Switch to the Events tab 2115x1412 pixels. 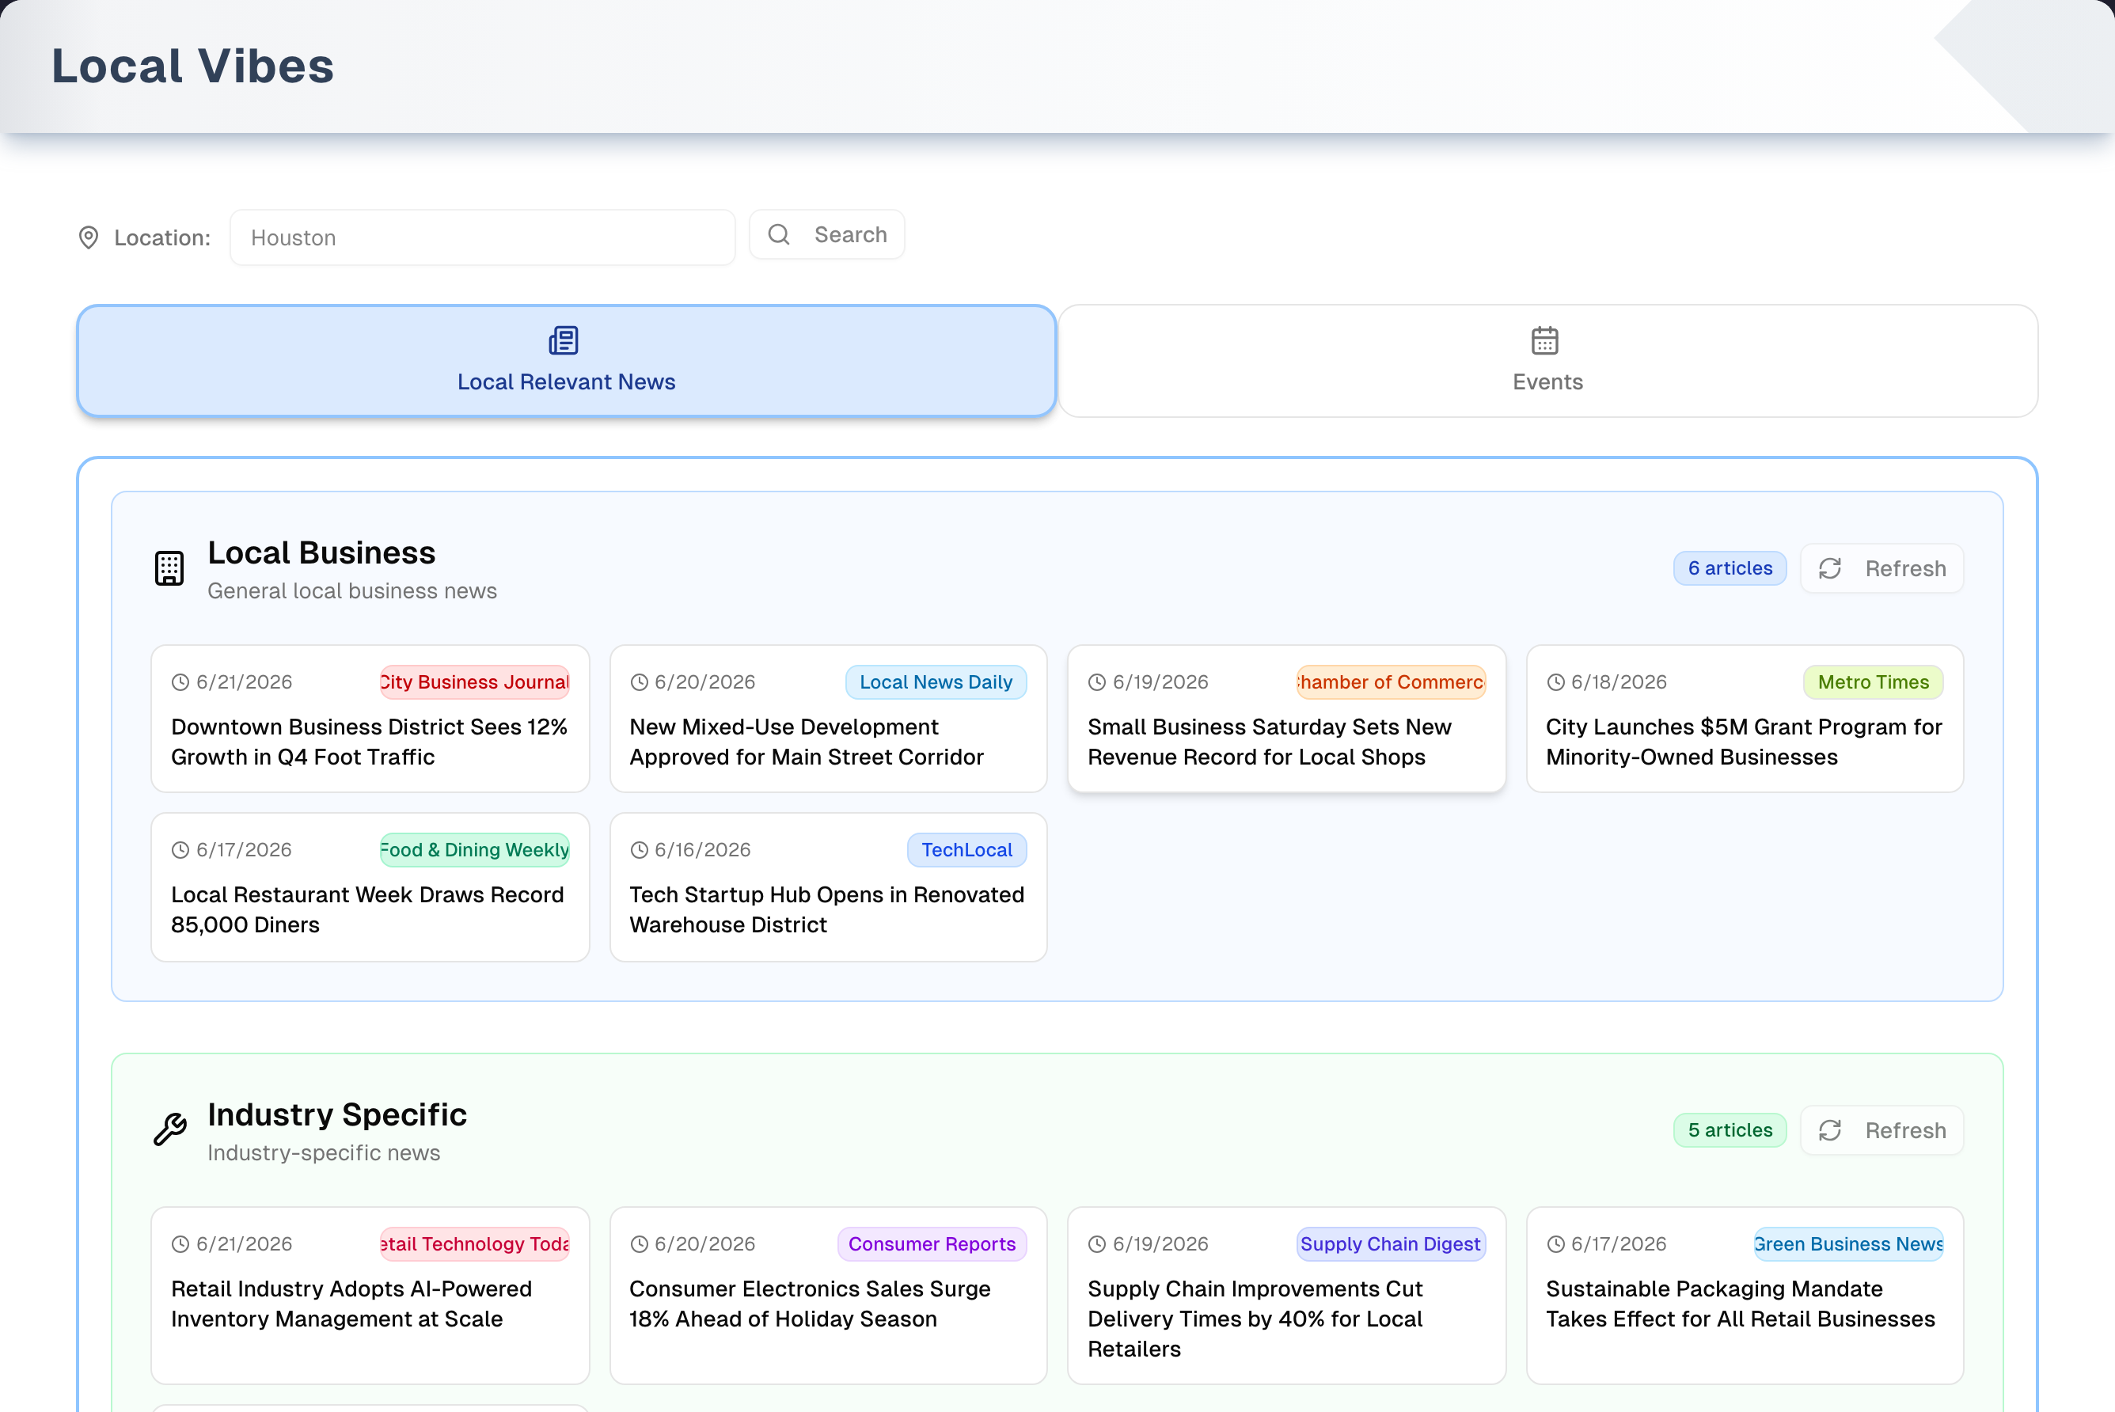[x=1547, y=360]
